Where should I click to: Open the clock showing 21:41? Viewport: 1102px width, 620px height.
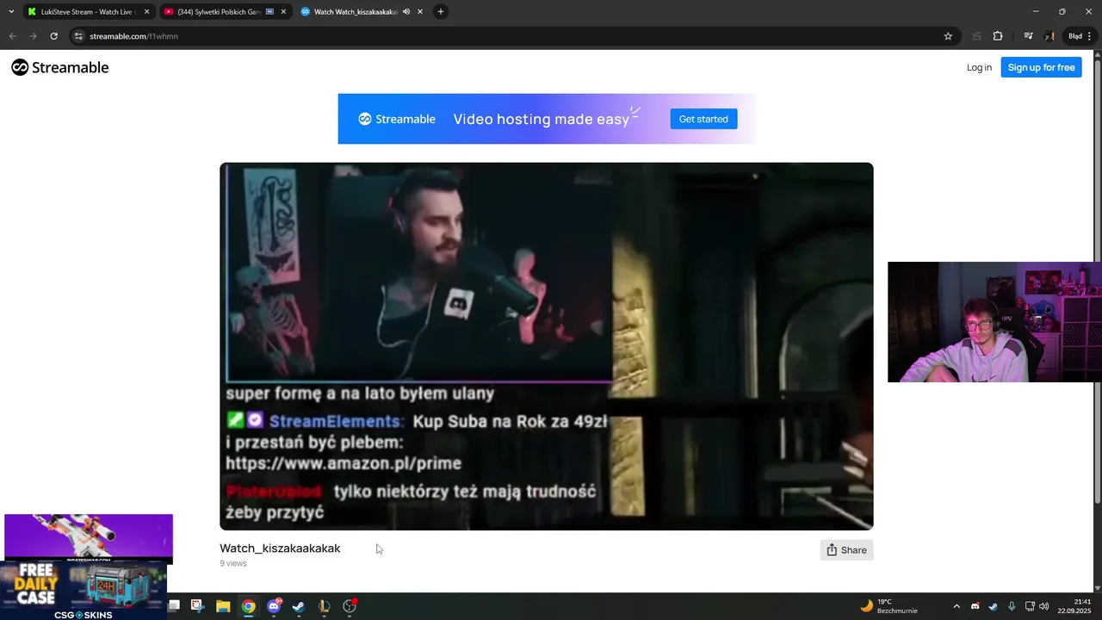coord(1074,606)
